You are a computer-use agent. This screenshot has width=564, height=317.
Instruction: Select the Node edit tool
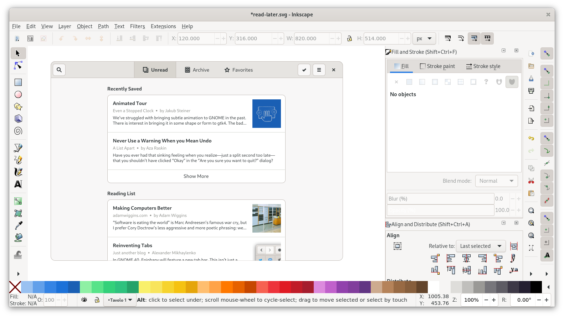coord(18,66)
